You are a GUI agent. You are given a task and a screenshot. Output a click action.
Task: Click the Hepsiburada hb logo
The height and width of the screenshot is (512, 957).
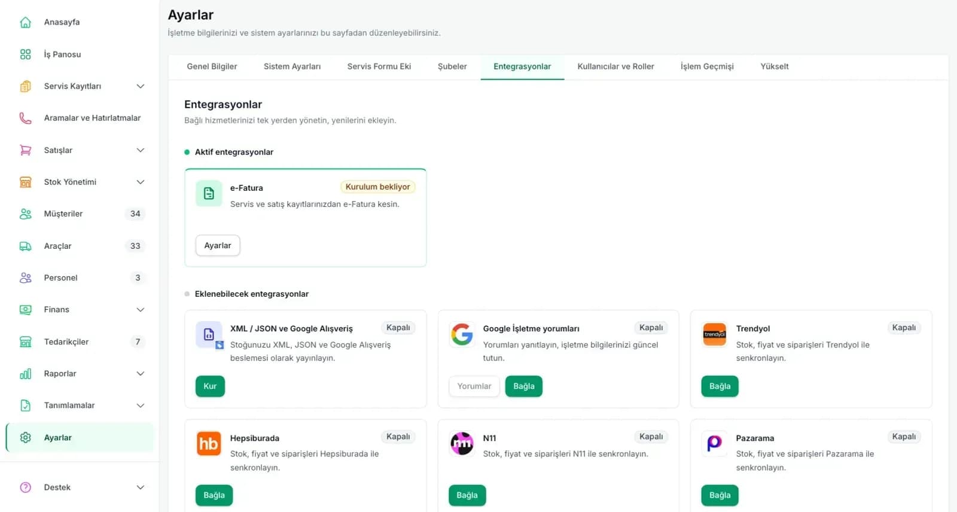[x=209, y=444]
